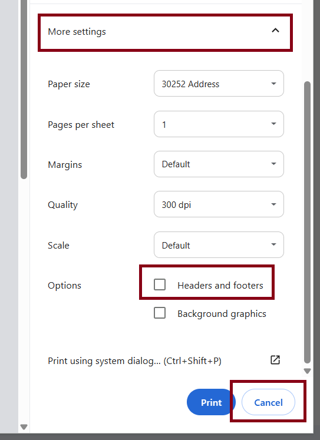Open the Scale dropdown

(219, 244)
